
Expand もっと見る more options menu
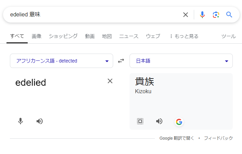[x=184, y=37]
